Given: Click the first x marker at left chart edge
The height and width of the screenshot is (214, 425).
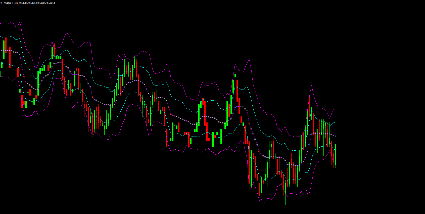Looking at the screenshot, I should (x=2, y=50).
